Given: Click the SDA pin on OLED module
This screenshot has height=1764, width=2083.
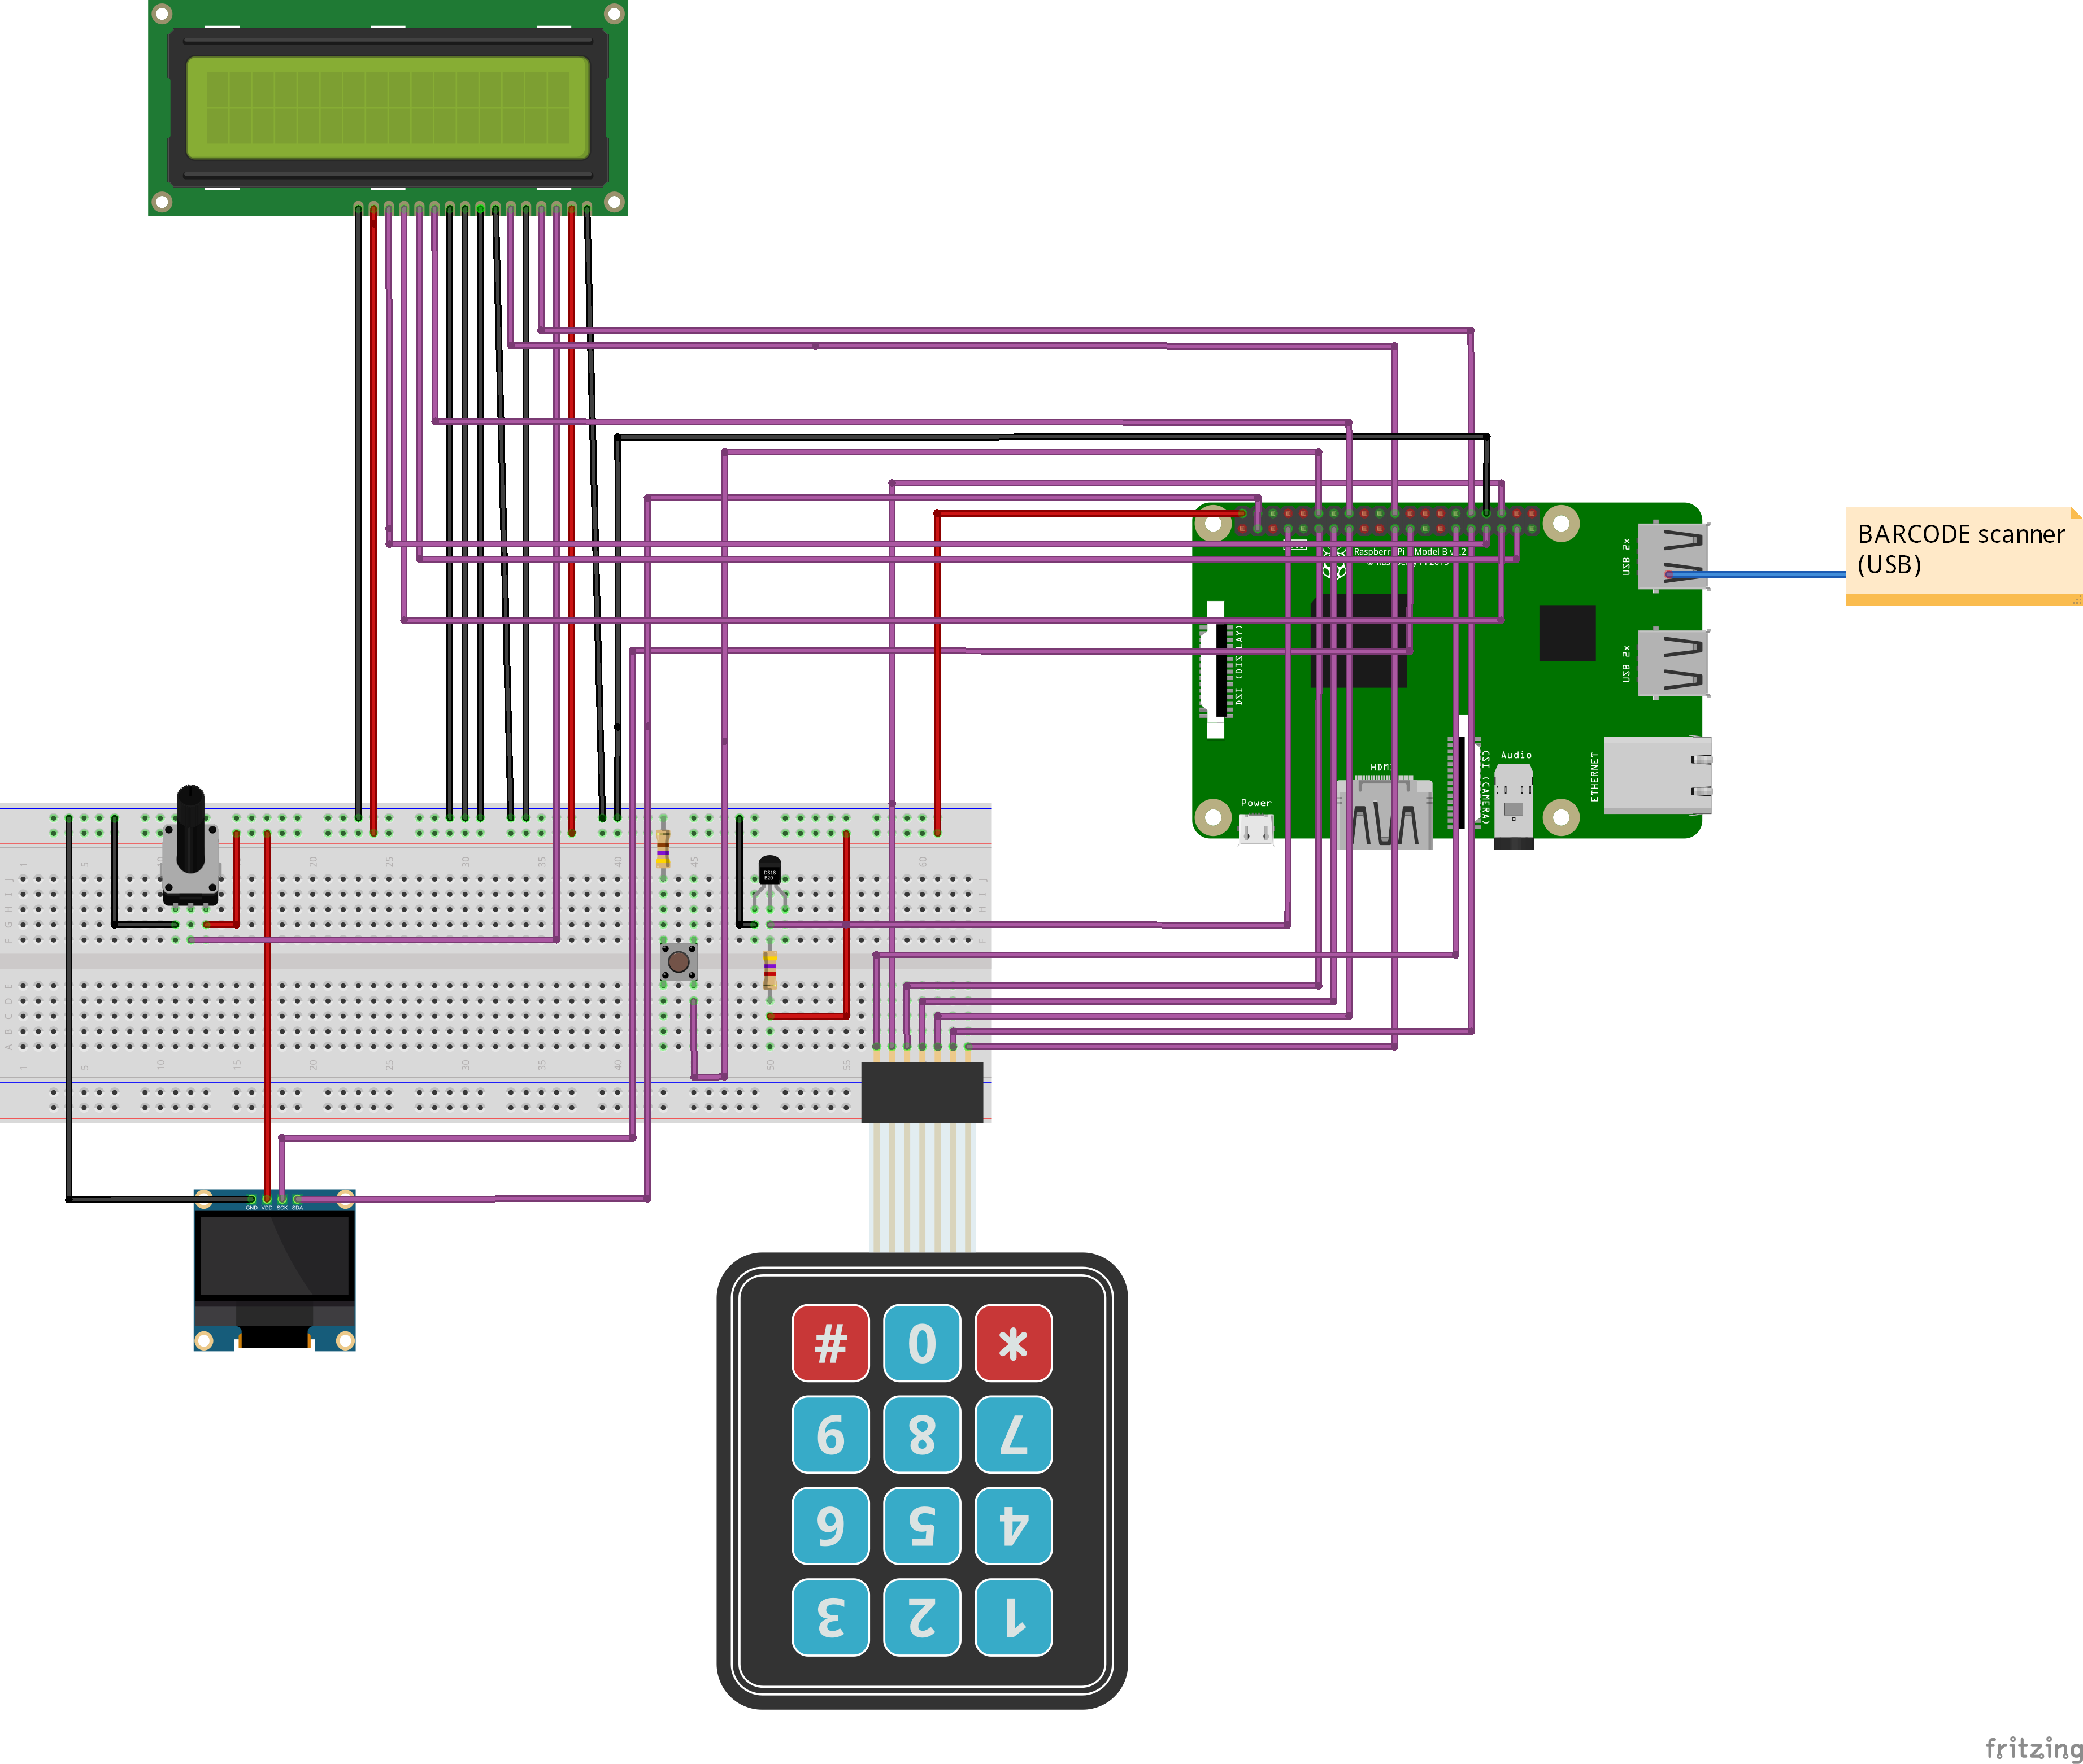Looking at the screenshot, I should tap(297, 1199).
